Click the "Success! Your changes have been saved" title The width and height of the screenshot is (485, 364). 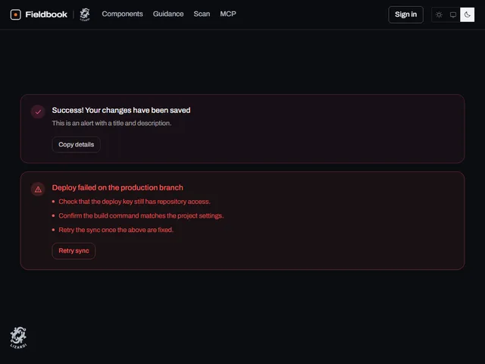[x=121, y=110]
